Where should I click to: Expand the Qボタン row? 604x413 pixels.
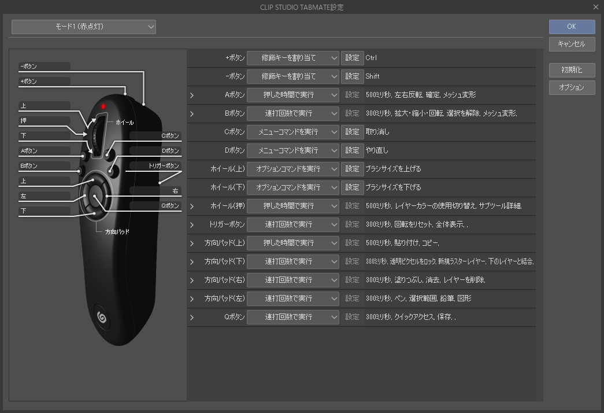(192, 318)
